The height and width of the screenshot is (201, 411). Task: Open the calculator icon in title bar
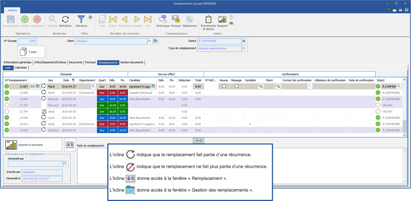click(x=389, y=10)
